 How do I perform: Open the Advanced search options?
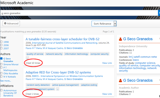[x=11, y=23]
